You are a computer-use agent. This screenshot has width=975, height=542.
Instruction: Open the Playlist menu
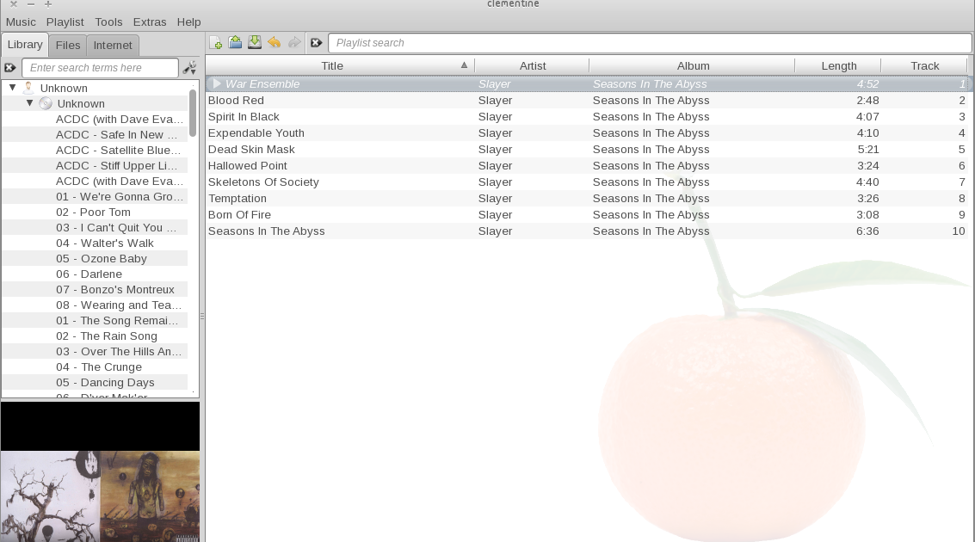coord(65,22)
